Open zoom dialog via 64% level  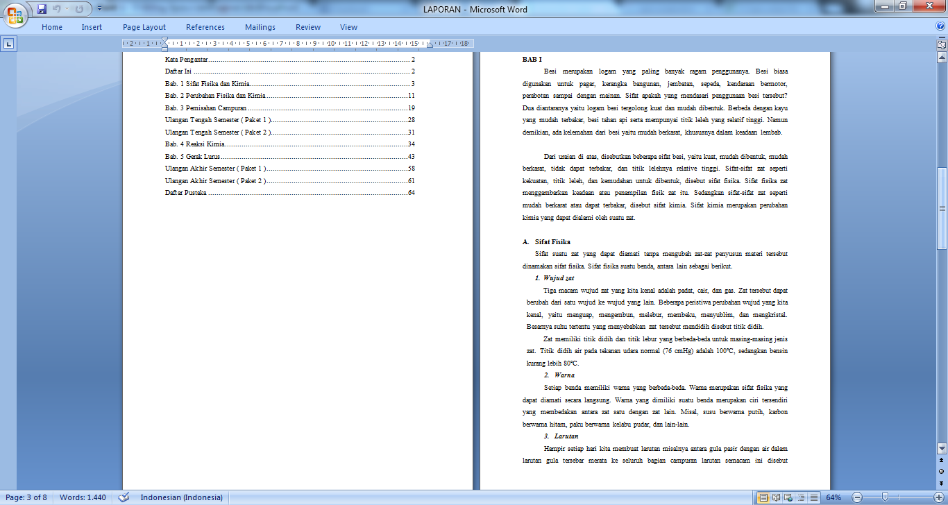[833, 497]
